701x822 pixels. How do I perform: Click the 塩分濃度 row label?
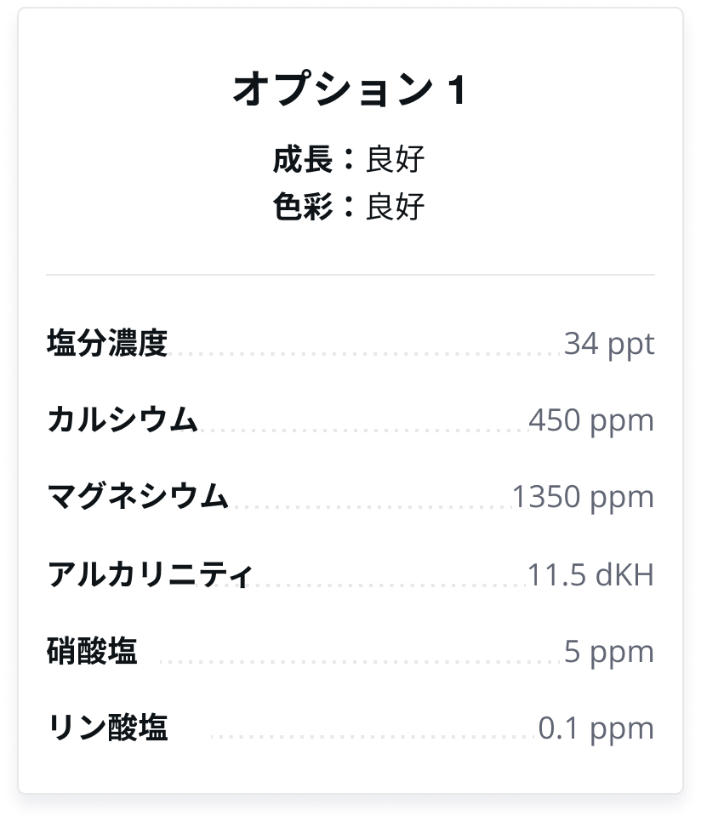[x=107, y=344]
